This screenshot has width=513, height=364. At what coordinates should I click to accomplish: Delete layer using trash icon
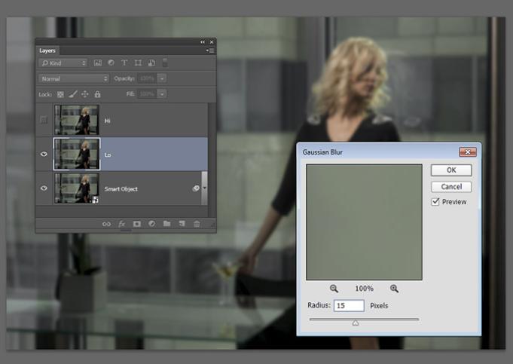197,224
